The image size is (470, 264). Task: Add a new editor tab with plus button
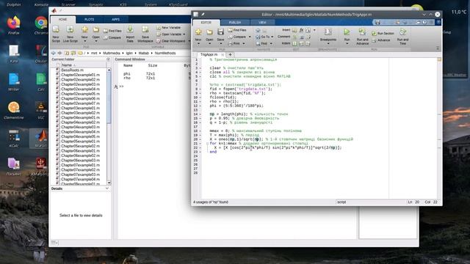coord(230,55)
